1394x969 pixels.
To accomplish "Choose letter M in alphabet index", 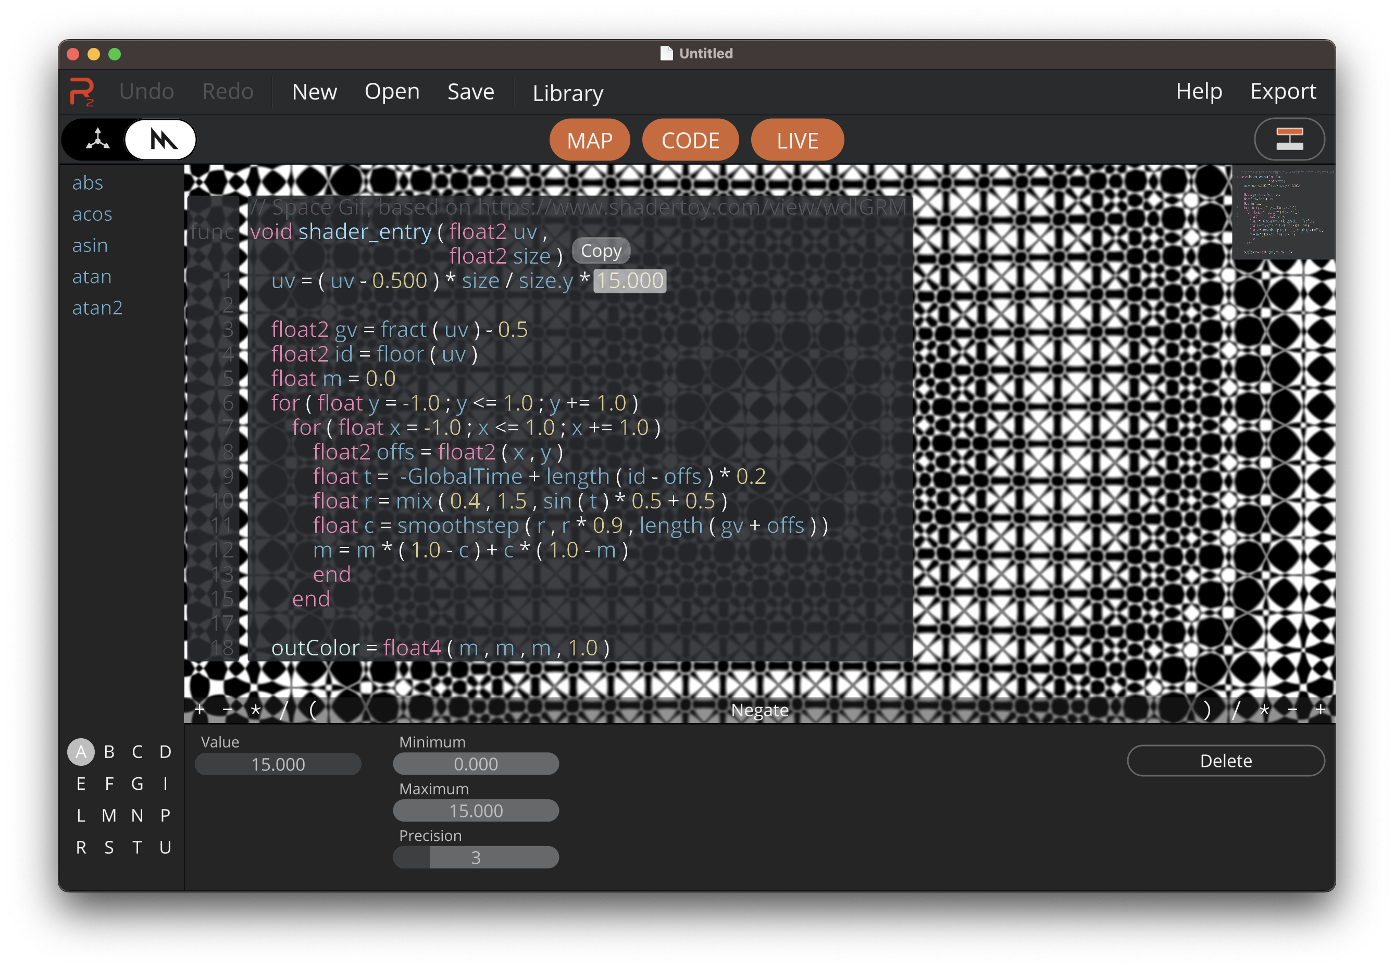I will (x=109, y=815).
